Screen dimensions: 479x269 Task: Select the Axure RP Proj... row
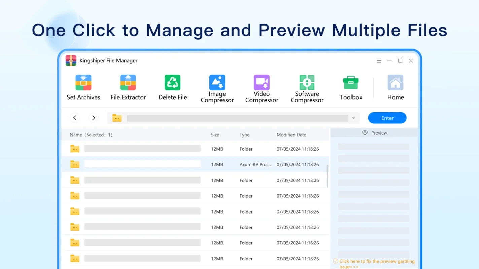click(195, 164)
